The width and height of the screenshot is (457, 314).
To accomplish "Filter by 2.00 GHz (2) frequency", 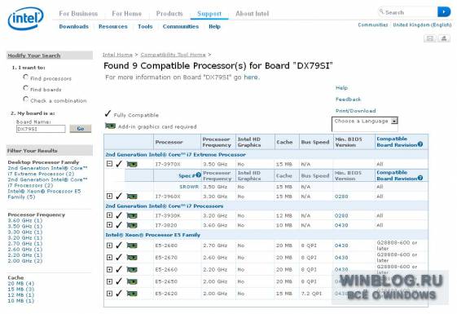I will [25, 261].
